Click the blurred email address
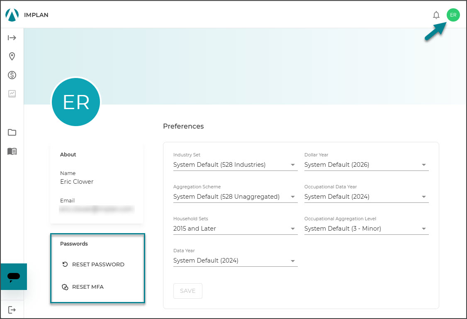This screenshot has width=467, height=319. (x=97, y=209)
